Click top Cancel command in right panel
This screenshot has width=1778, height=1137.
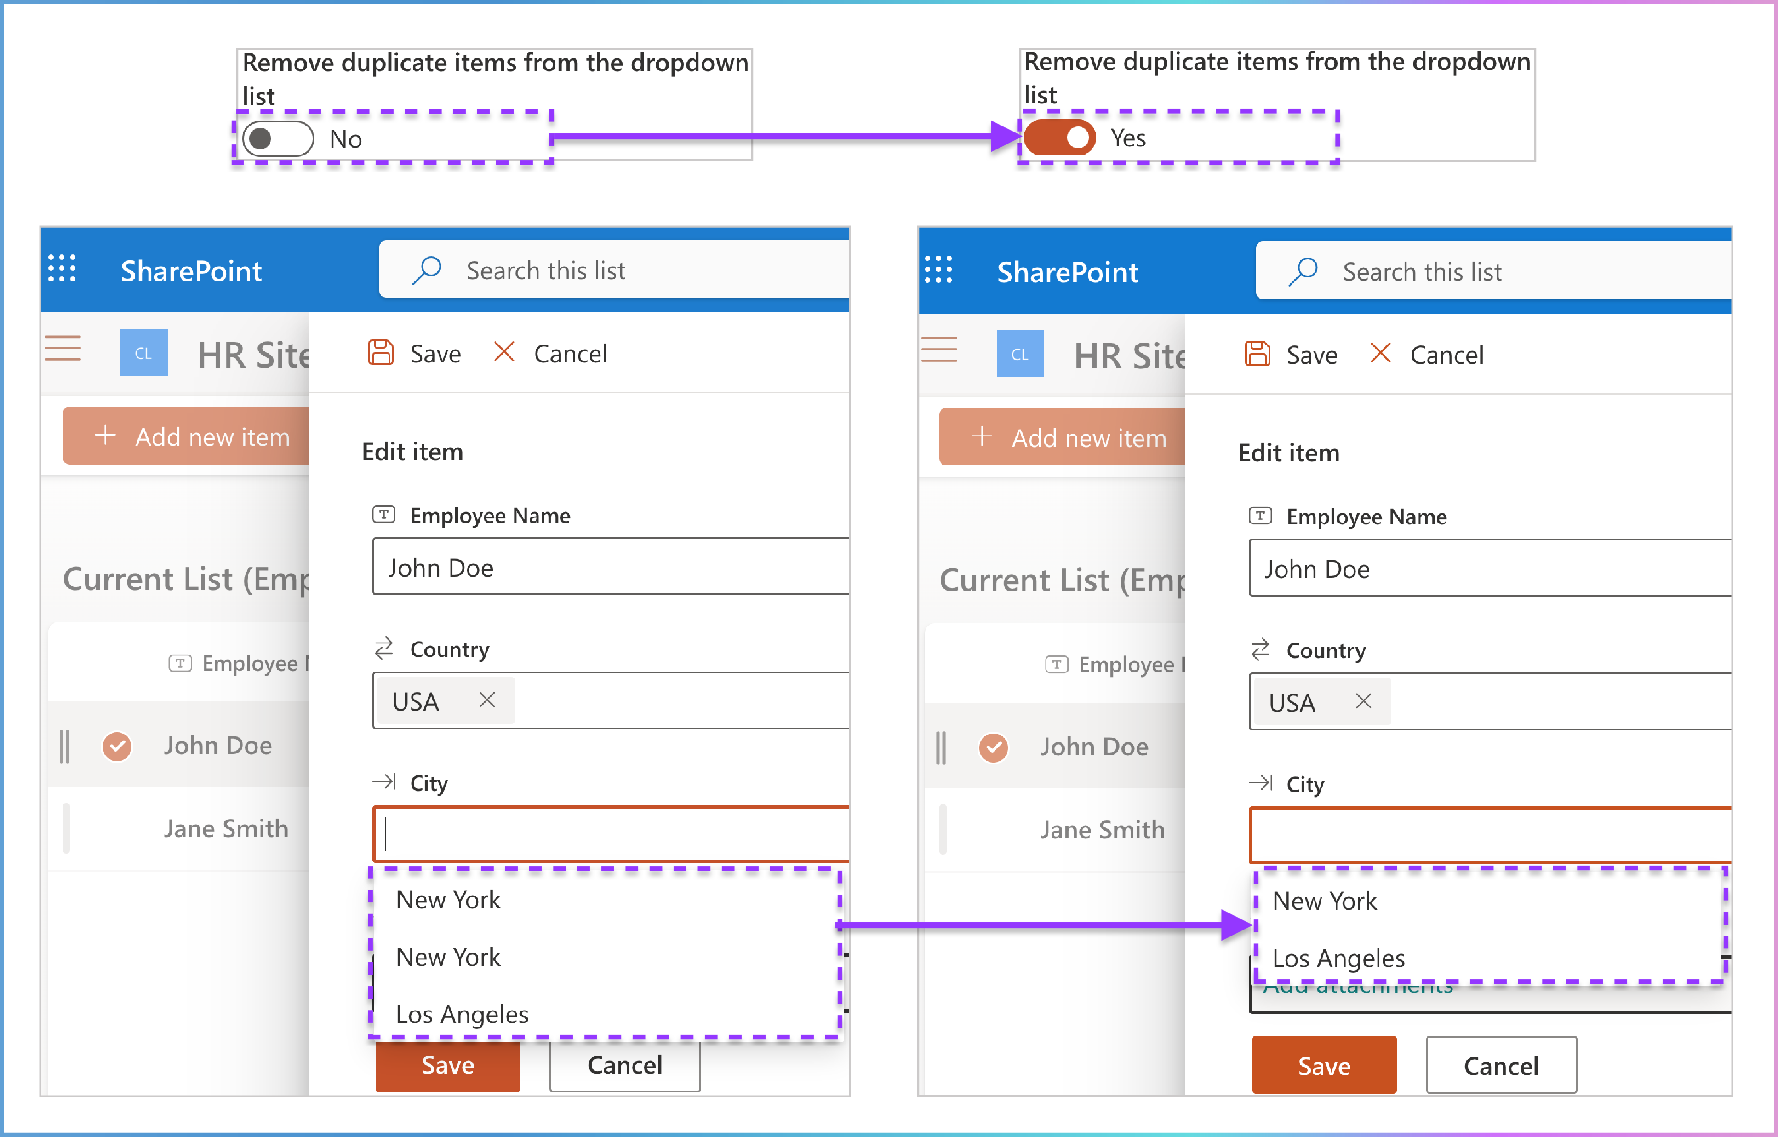point(1427,355)
